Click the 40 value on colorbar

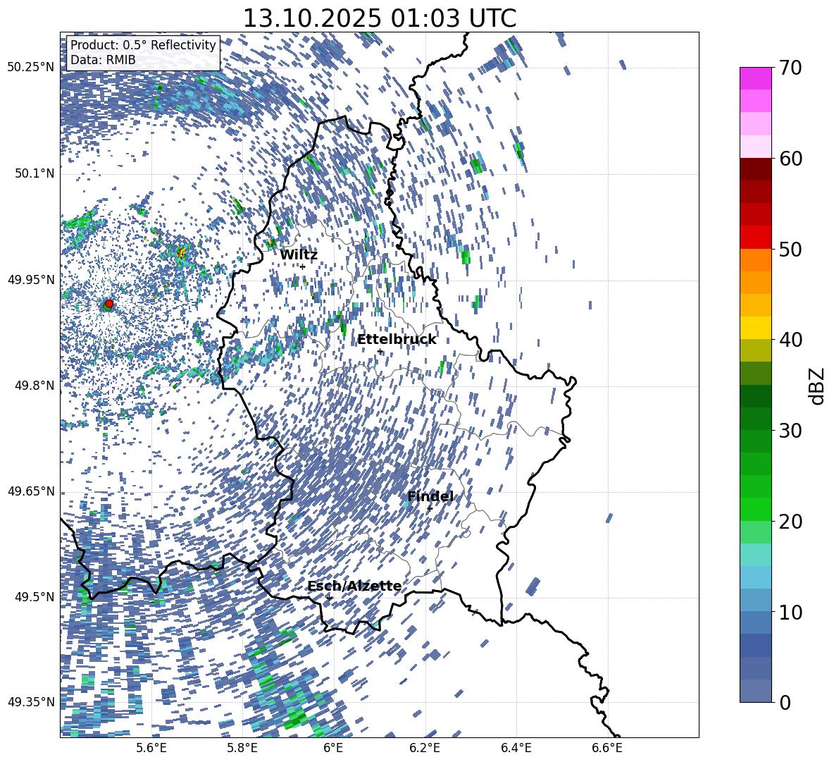pyautogui.click(x=790, y=340)
